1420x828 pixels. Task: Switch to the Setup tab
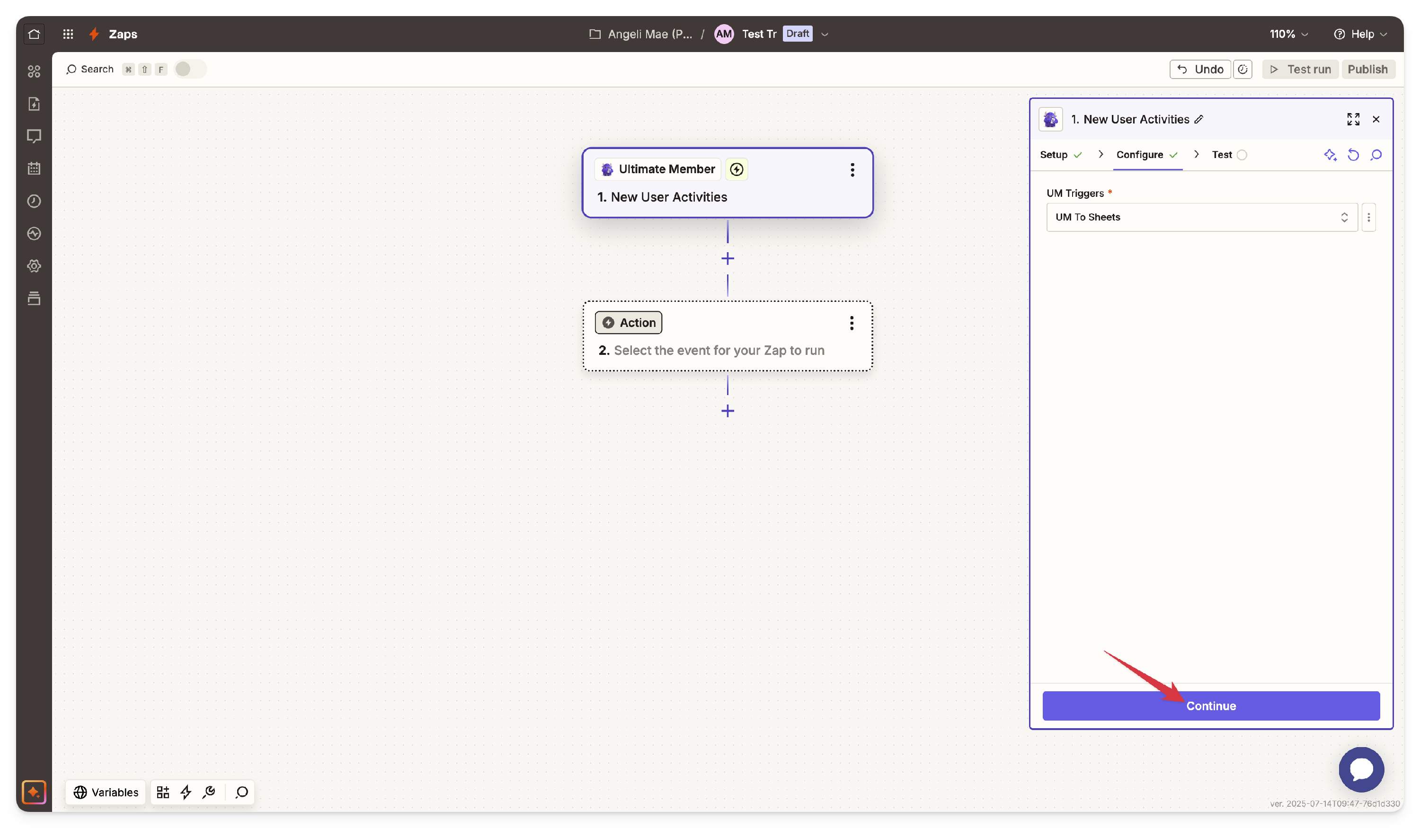click(1060, 155)
